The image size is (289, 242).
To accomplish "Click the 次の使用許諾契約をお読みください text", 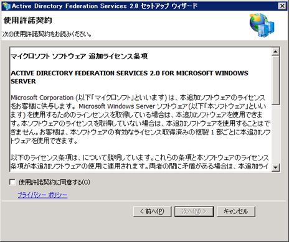I will click(47, 34).
